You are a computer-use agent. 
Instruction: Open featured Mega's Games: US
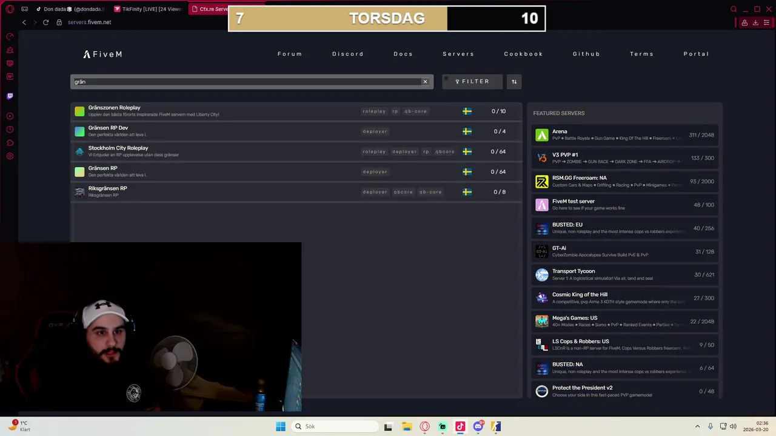tap(625, 322)
